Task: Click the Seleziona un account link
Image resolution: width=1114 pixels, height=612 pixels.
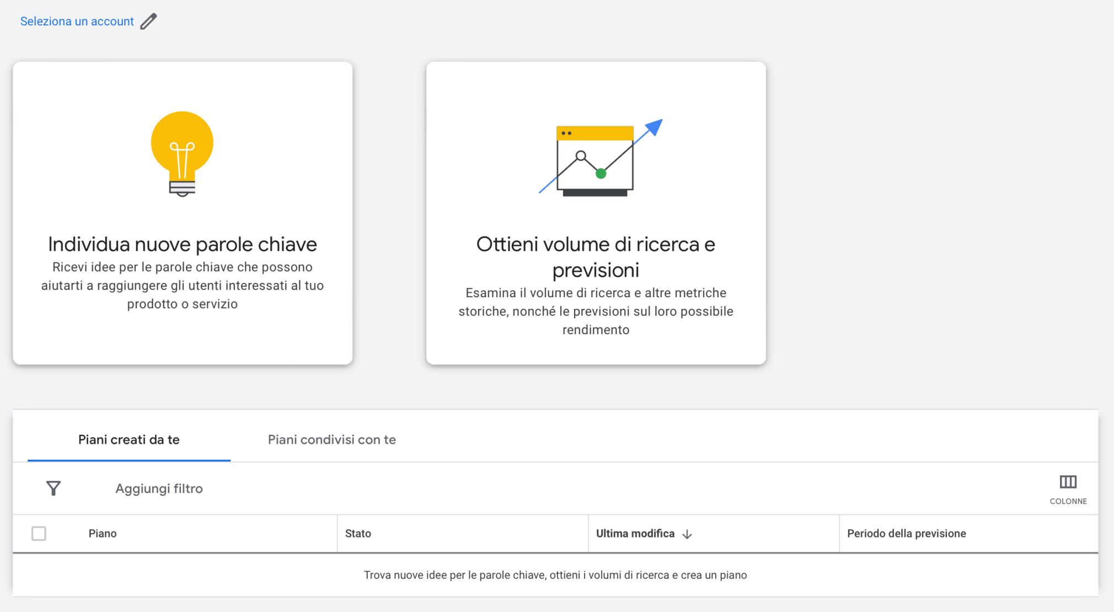Action: tap(77, 22)
